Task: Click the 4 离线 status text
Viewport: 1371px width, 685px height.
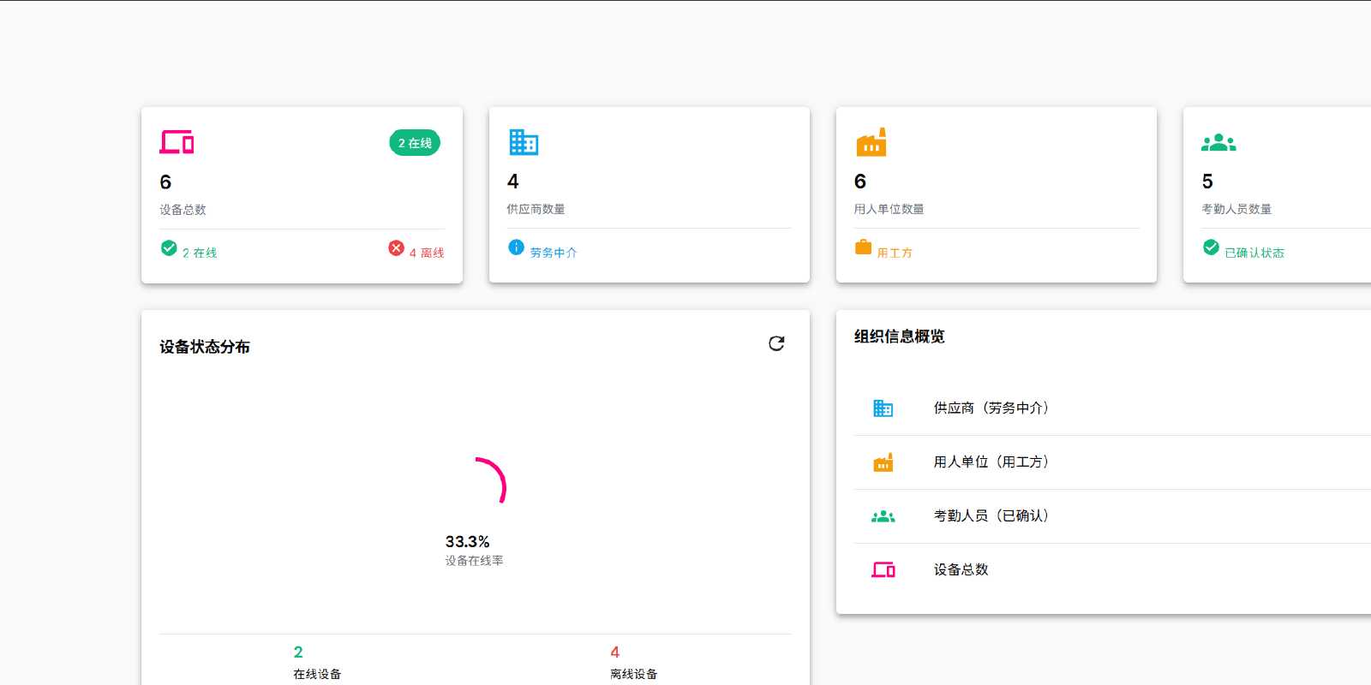Action: tap(427, 253)
